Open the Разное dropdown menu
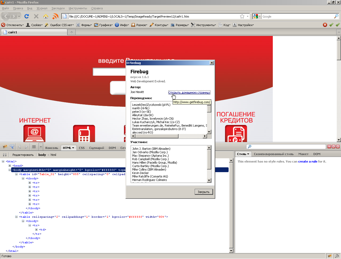Image resolution: width=341 pixels, height=259 pixels. (139, 25)
